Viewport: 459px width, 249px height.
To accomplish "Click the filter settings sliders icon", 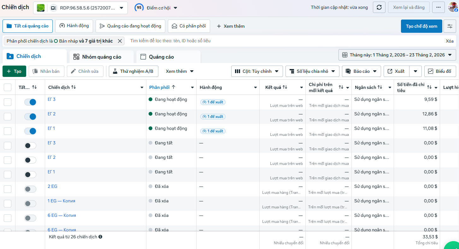I will click(x=450, y=26).
